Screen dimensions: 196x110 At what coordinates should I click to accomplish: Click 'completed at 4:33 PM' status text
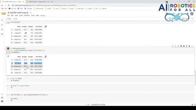98,105
